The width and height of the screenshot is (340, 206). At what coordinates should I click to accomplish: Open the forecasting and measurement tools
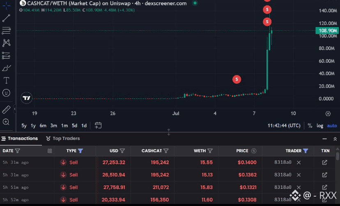coord(6,55)
